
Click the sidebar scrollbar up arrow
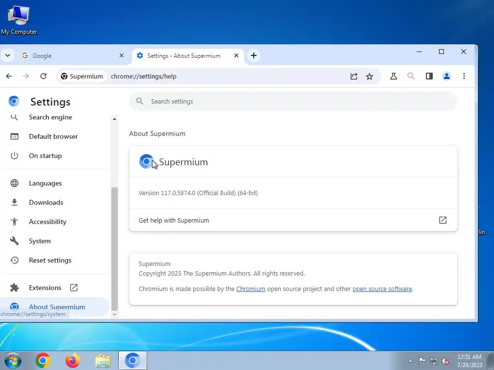tap(114, 119)
